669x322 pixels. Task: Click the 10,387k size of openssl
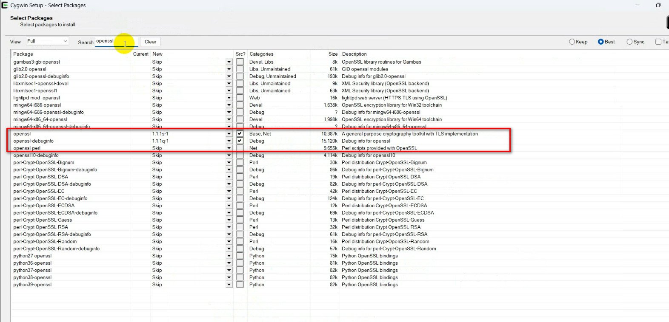tap(329, 133)
